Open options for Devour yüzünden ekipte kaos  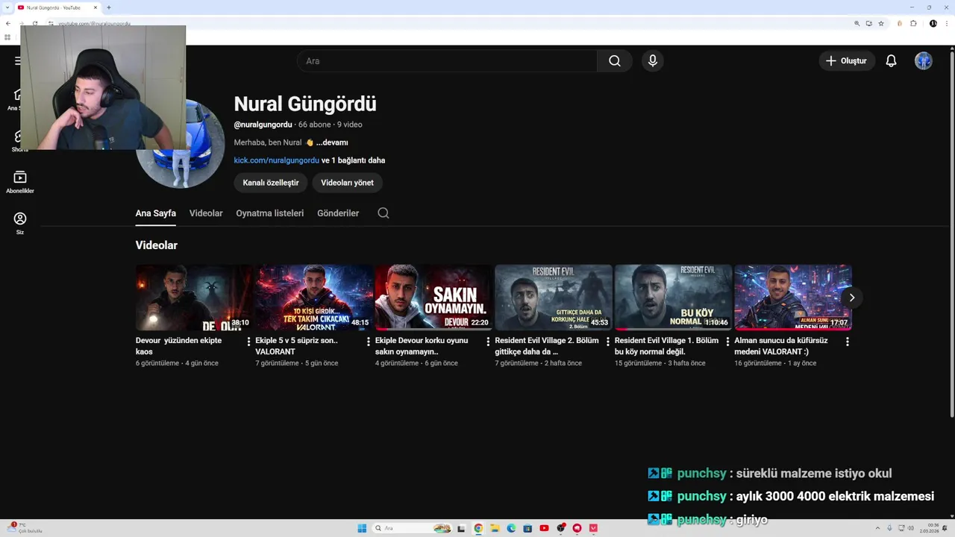point(248,342)
